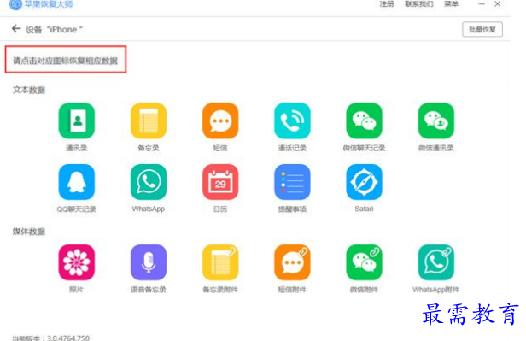Viewport: 526px width, 341px height.
Task: Select the yellow 备忘录 notes icon
Action: click(149, 121)
